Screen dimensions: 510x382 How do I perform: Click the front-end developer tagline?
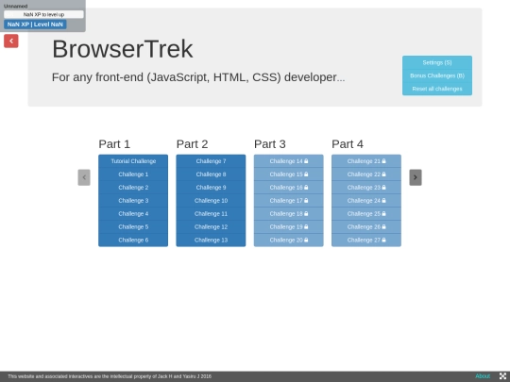coord(198,77)
